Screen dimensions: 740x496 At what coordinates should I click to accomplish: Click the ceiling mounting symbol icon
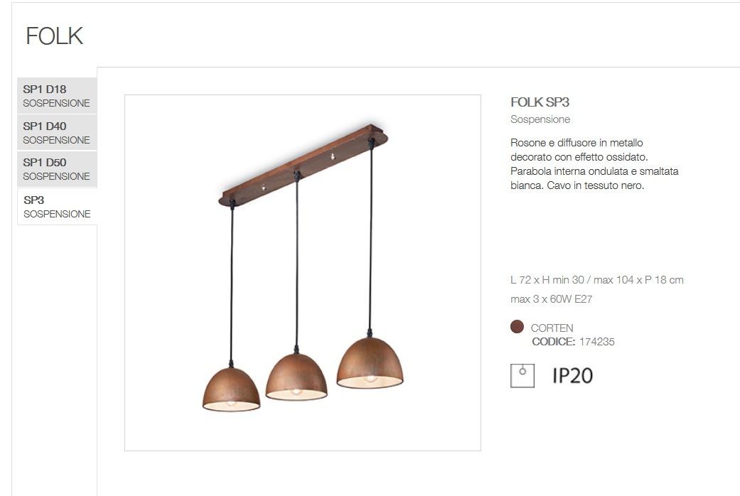point(522,376)
